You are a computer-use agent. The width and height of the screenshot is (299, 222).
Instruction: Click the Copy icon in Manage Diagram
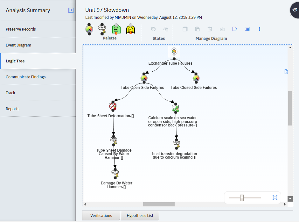point(185,29)
